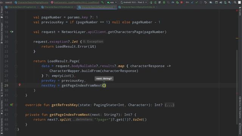This screenshot has height=136, width=242.
Task: Click 'emptyList()' on line 27
Action: pyautogui.click(x=63, y=76)
